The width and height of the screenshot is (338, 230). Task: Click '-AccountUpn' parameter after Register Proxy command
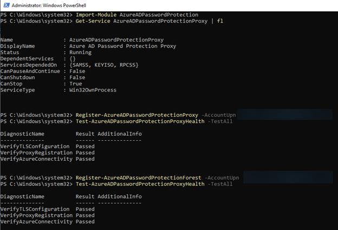click(x=219, y=115)
